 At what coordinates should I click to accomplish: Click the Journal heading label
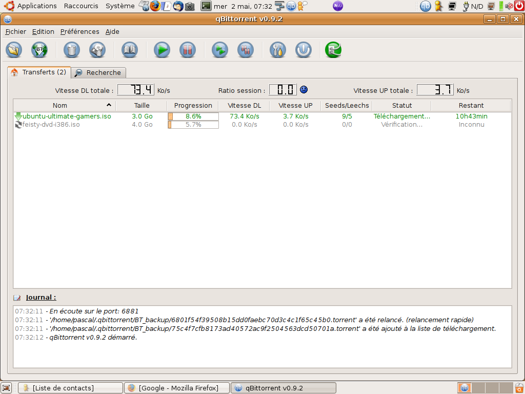41,298
